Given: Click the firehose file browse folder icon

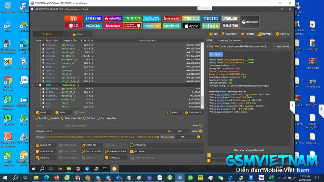Looking at the screenshot, I should tap(169, 131).
